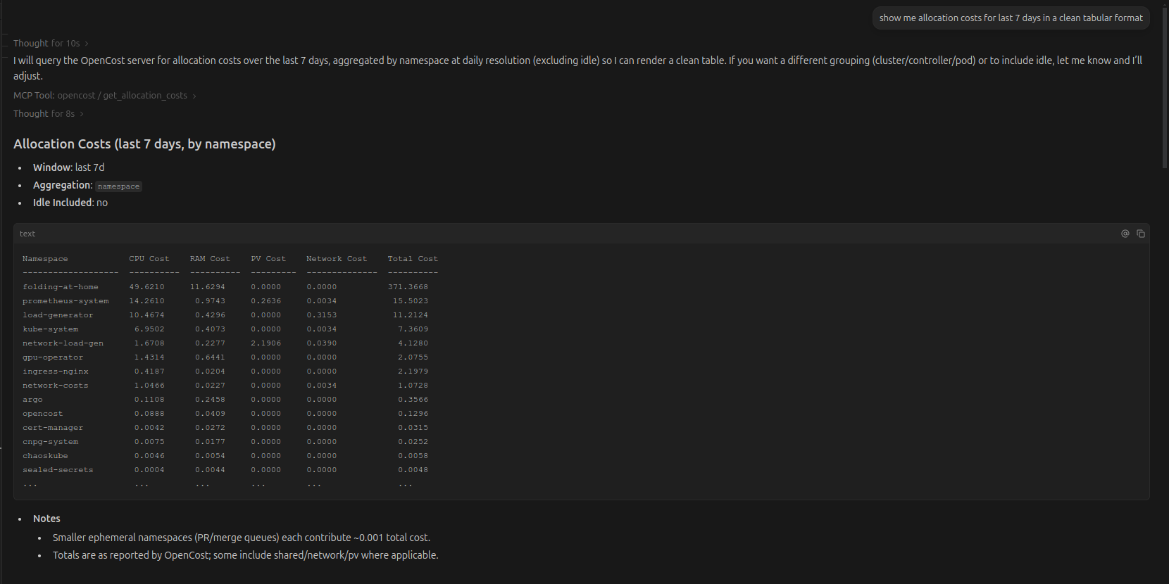Click the "Notes" bullet label
This screenshot has height=584, width=1169.
point(46,519)
